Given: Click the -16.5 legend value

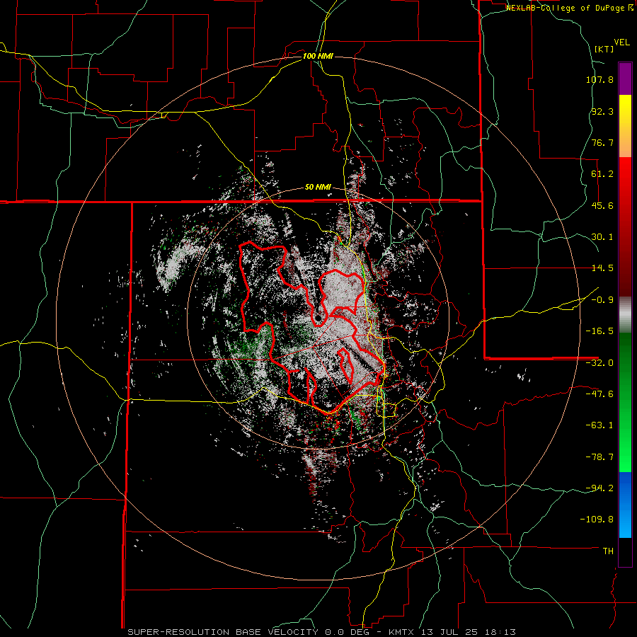Looking at the screenshot, I should (x=599, y=331).
